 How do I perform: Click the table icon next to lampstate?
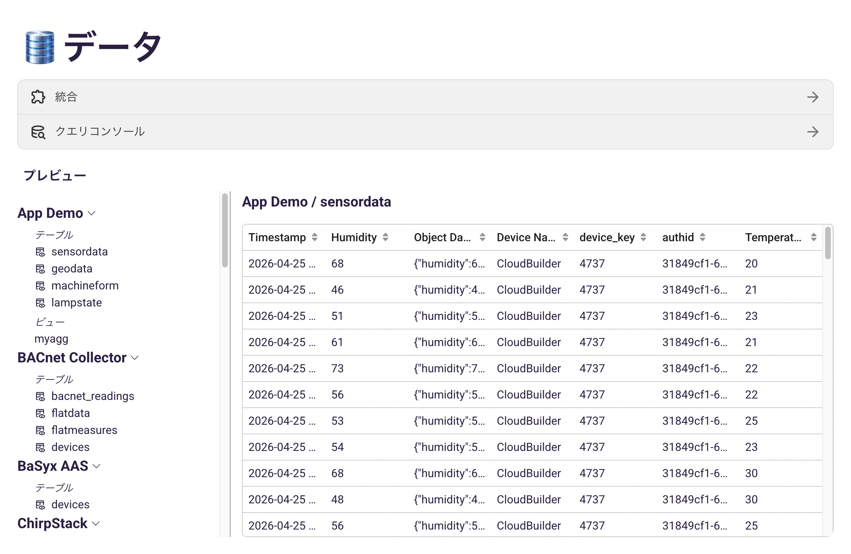(40, 303)
